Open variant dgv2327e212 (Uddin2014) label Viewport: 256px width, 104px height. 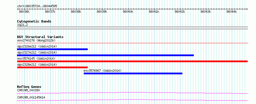37,52
